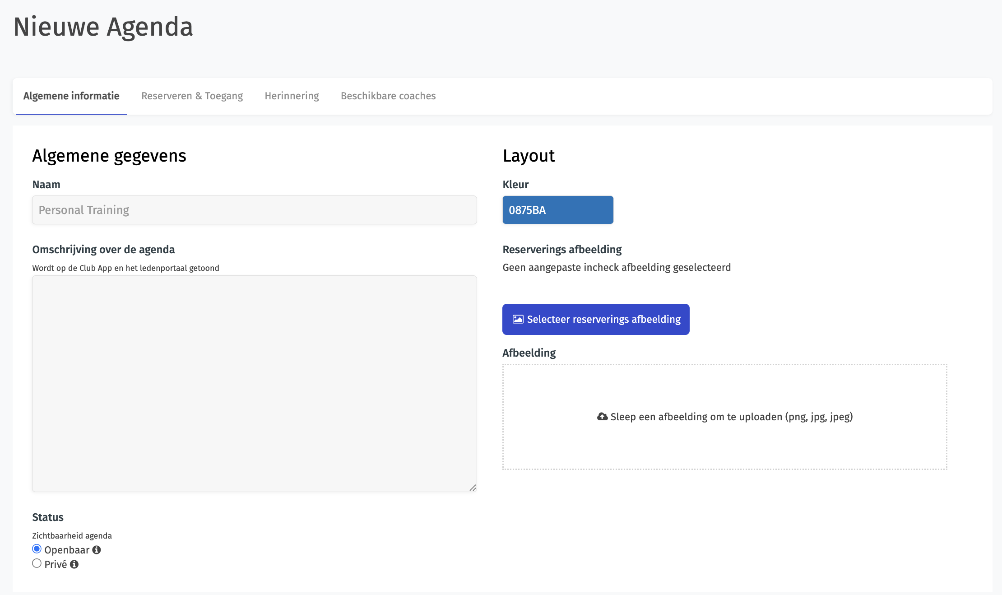Screen dimensions: 1002x595
Task: Click the Naam input field
Action: pos(254,210)
